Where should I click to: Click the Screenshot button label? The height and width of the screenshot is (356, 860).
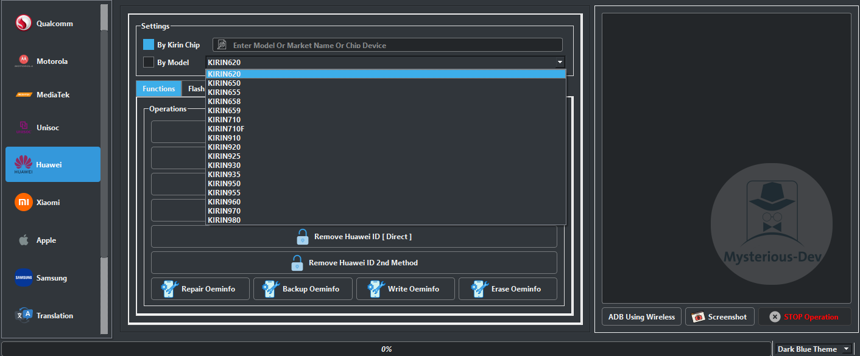tap(727, 317)
